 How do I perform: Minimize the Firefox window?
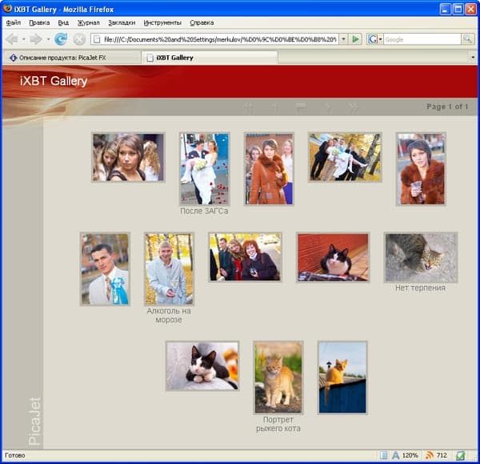click(445, 9)
